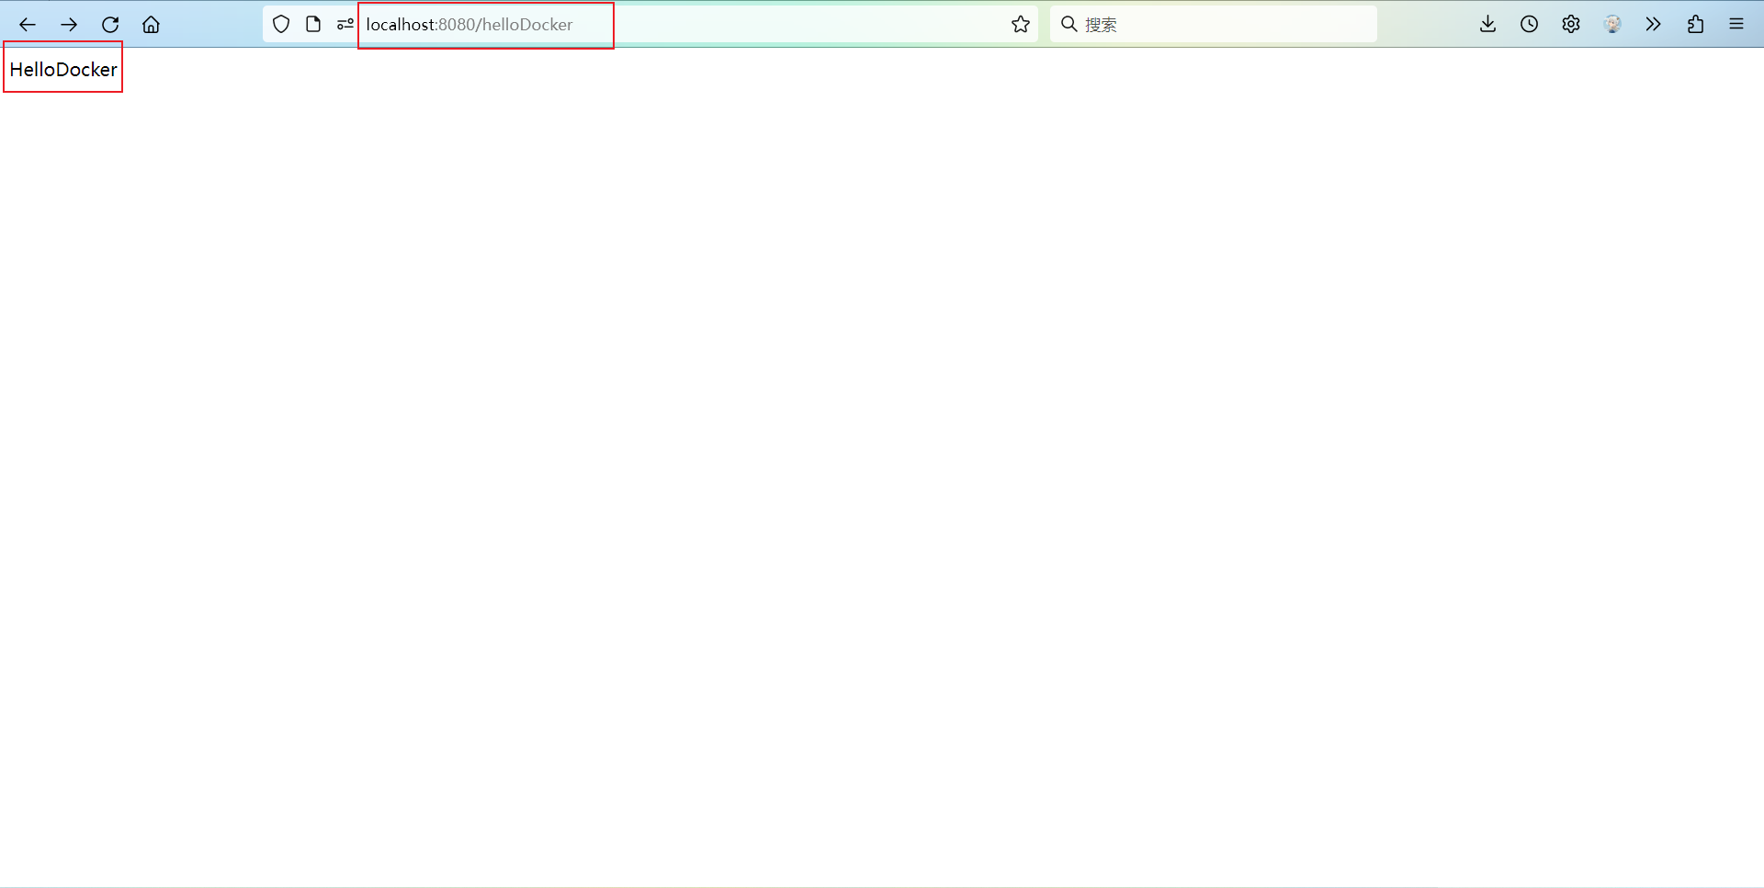
Task: Show more toolbar tools chevron
Action: [x=1654, y=25]
